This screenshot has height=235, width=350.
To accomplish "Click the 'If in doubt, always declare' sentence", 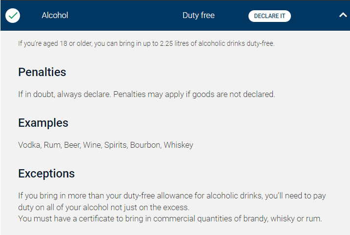I will coord(65,94).
